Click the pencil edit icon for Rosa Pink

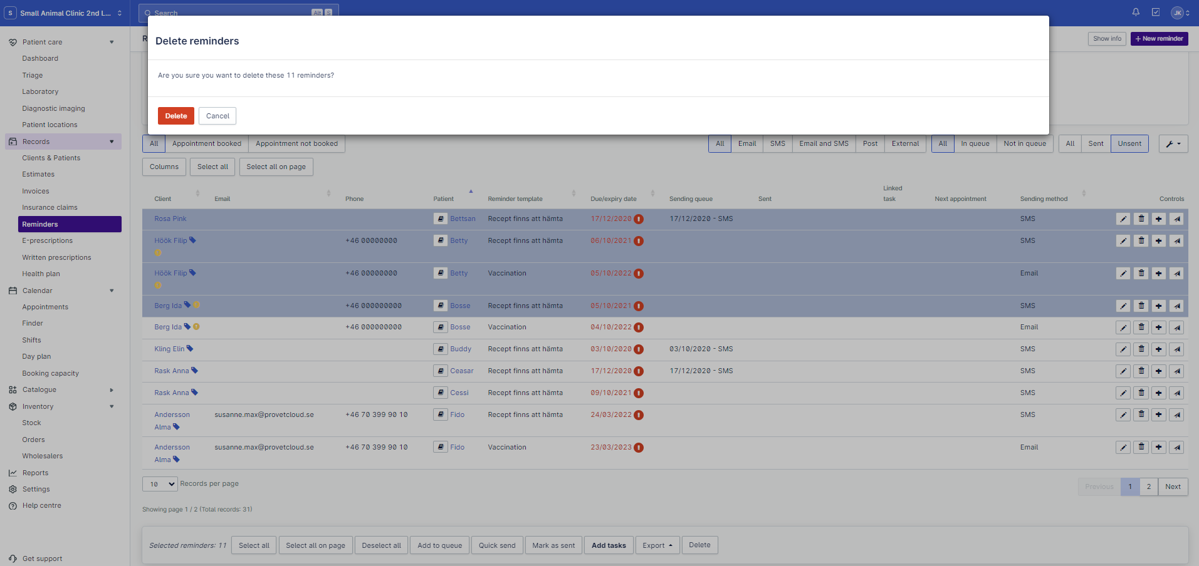tap(1123, 219)
